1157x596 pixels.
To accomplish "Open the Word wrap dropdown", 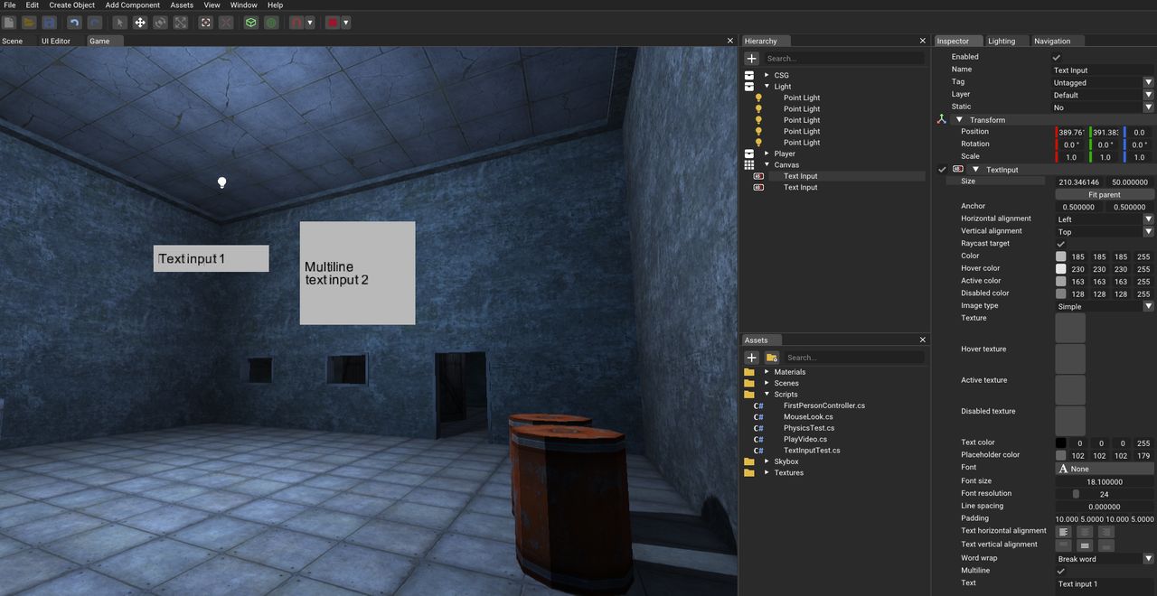I will 1105,559.
